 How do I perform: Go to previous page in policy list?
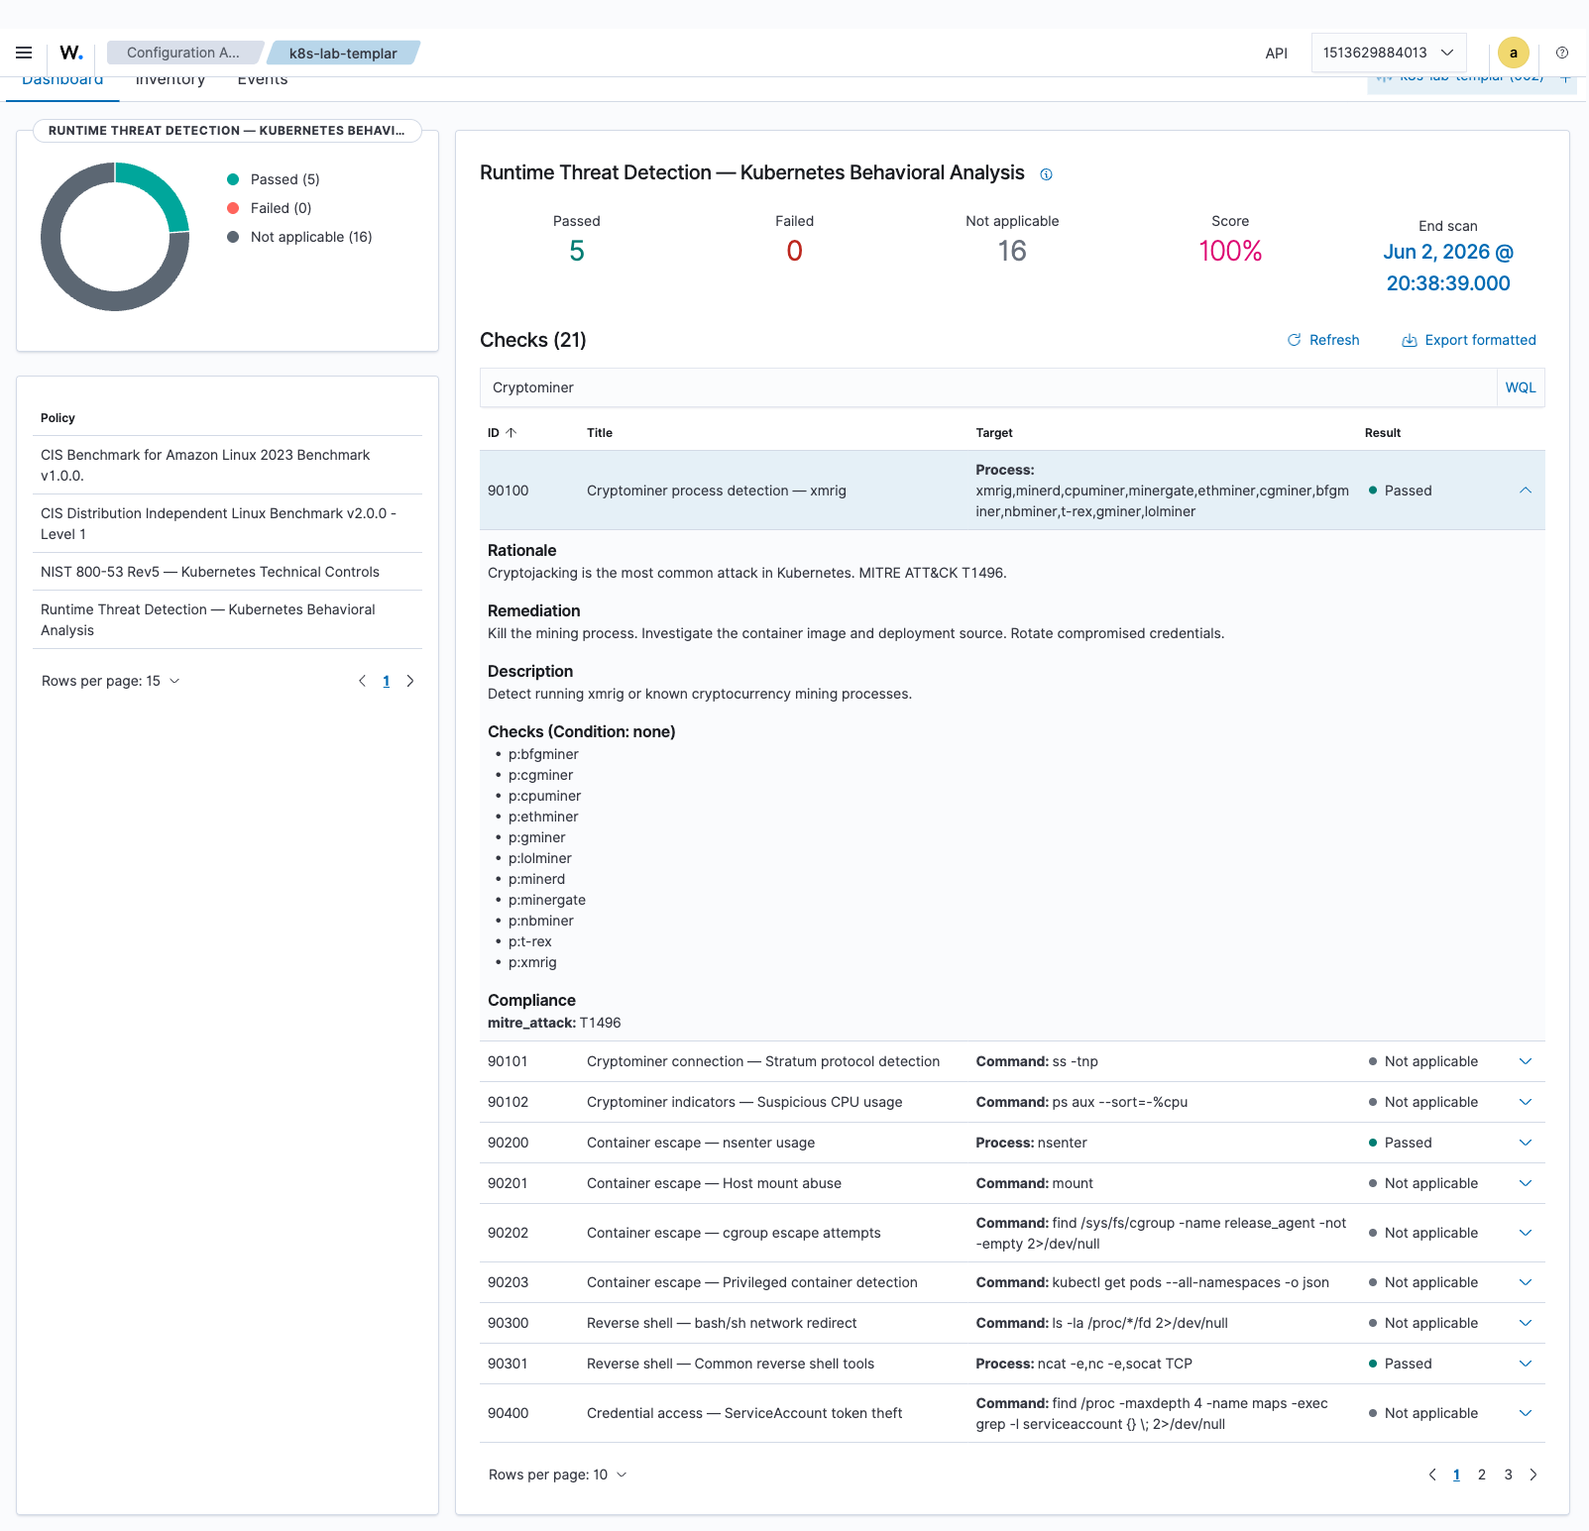362,681
